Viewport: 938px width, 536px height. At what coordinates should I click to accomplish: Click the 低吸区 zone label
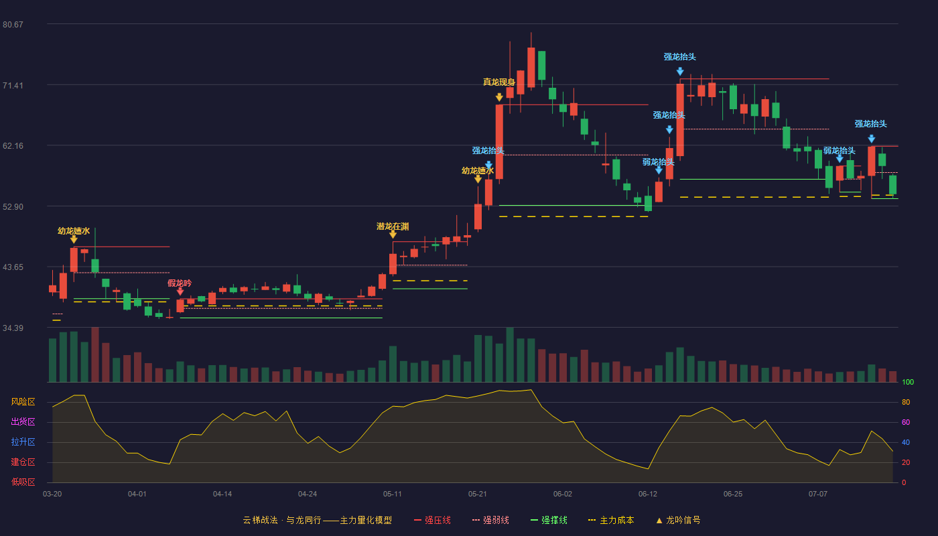pos(23,482)
